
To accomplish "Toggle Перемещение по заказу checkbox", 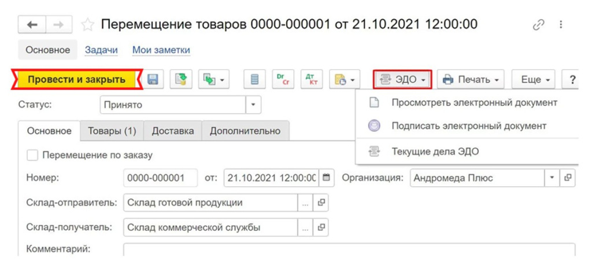I will (x=32, y=155).
